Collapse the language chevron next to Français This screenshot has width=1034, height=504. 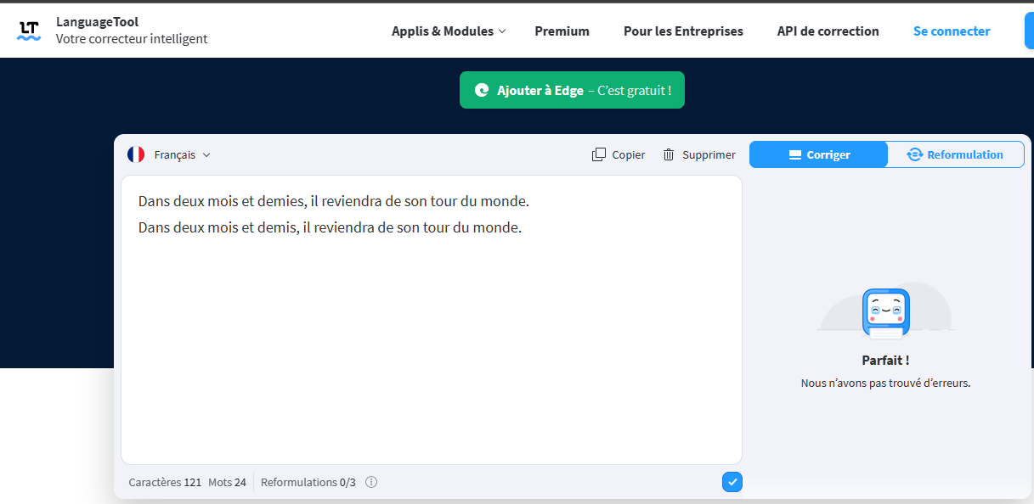click(206, 154)
